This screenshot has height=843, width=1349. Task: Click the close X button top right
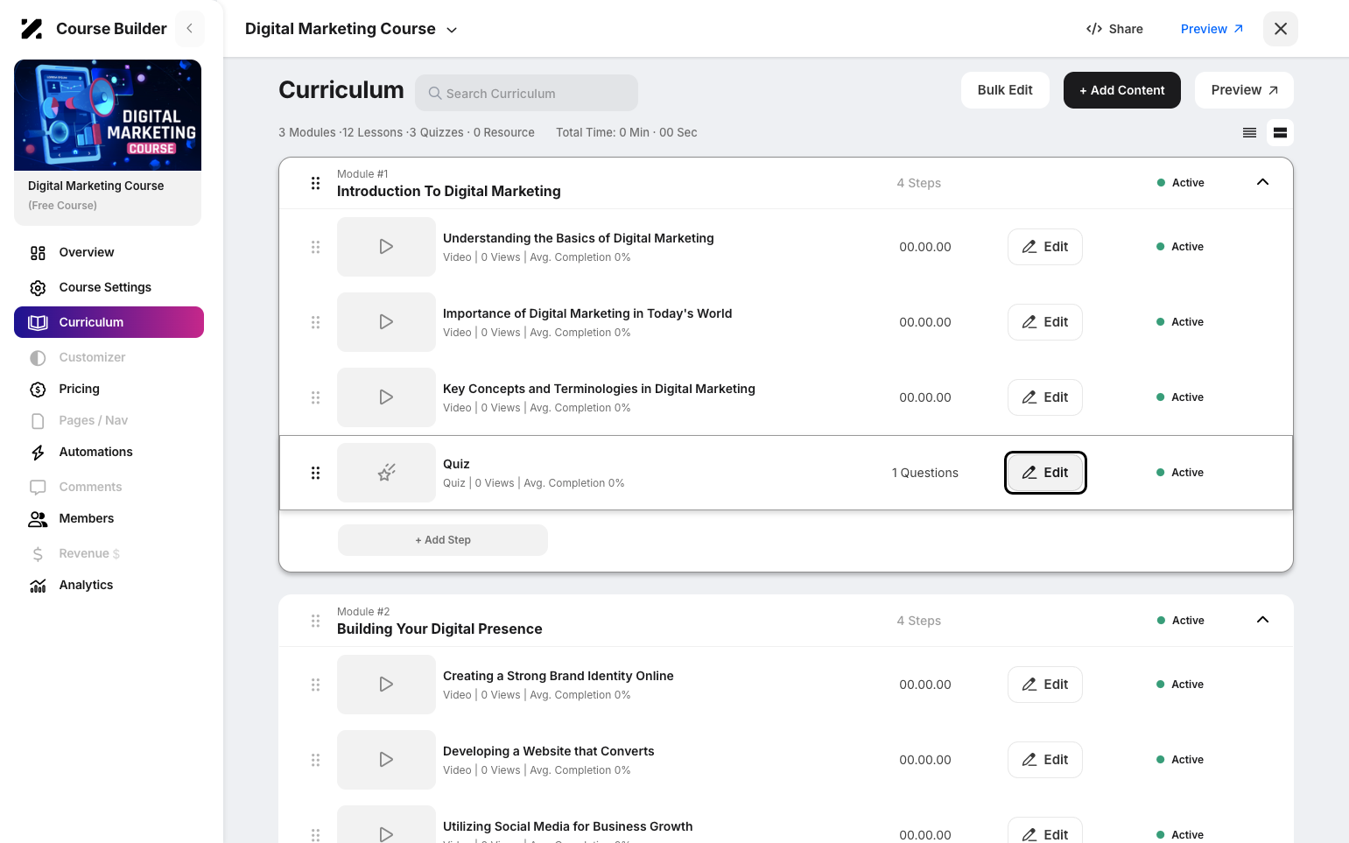[1280, 29]
